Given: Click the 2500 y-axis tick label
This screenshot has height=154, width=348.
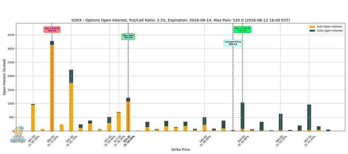Looking at the screenshot, I should coord(11,62).
